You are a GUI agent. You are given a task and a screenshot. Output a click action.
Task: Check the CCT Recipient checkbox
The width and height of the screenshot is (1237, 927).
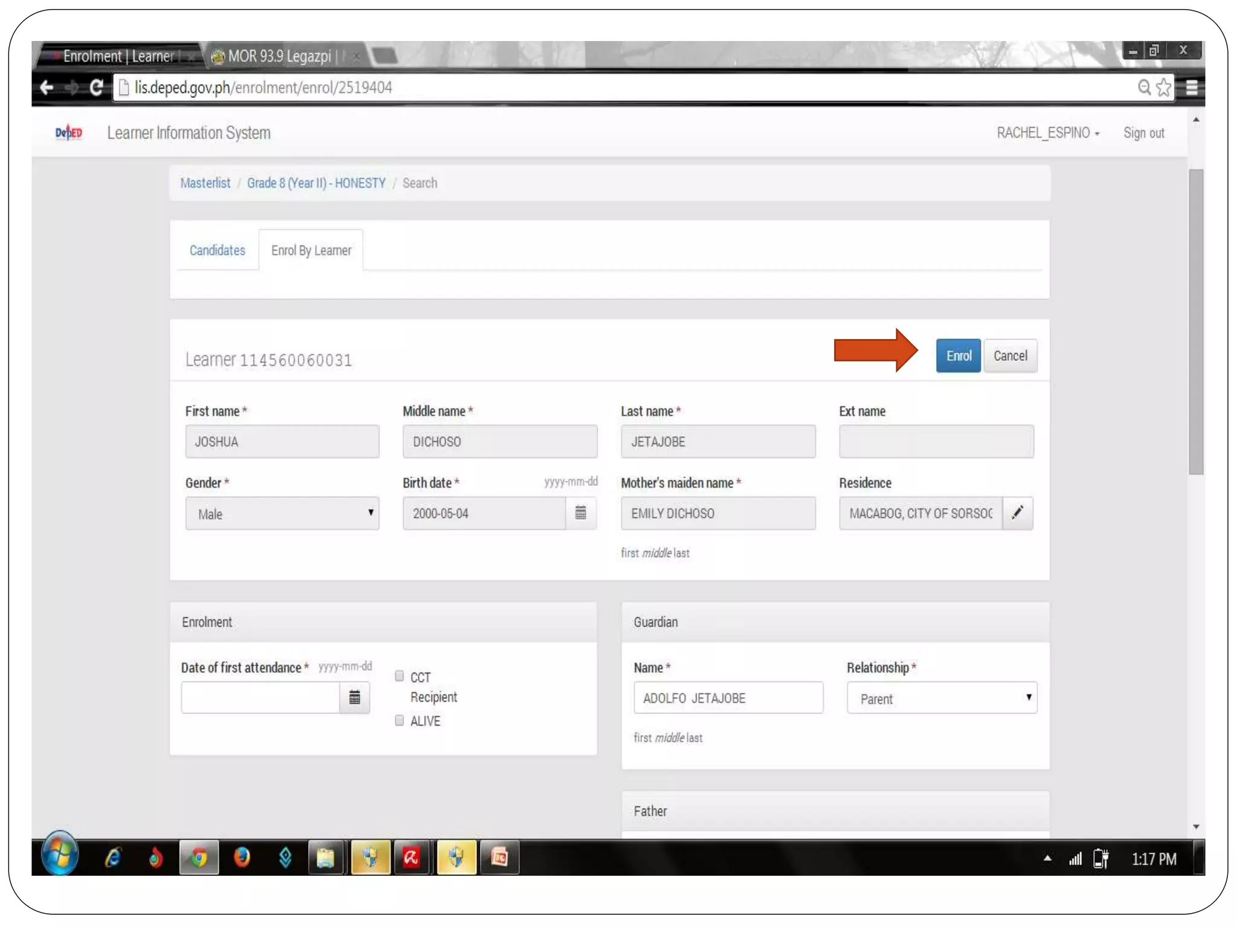399,676
